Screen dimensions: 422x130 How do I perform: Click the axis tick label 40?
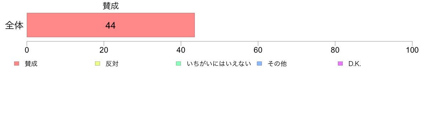click(x=181, y=50)
